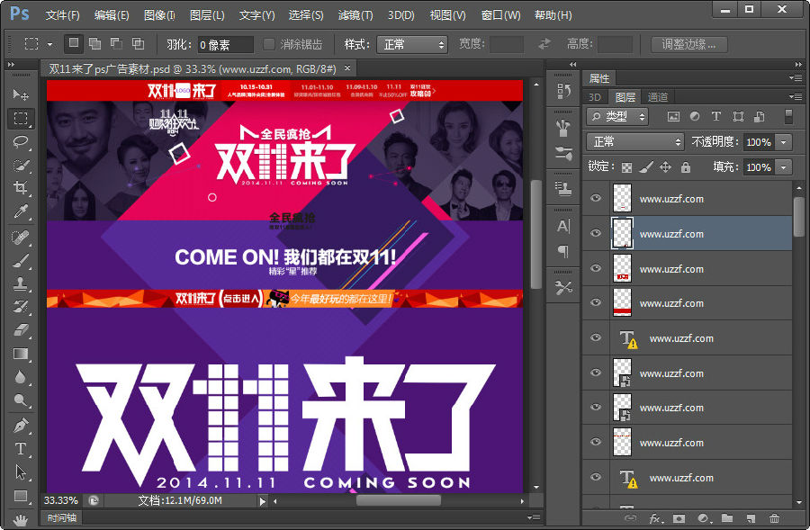Click the canvas horizontal scrollbar thumb
Screen dimensions: 810x530
pos(399,500)
